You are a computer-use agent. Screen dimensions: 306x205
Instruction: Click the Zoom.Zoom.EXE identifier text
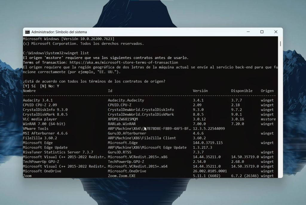pyautogui.click(x=122, y=176)
